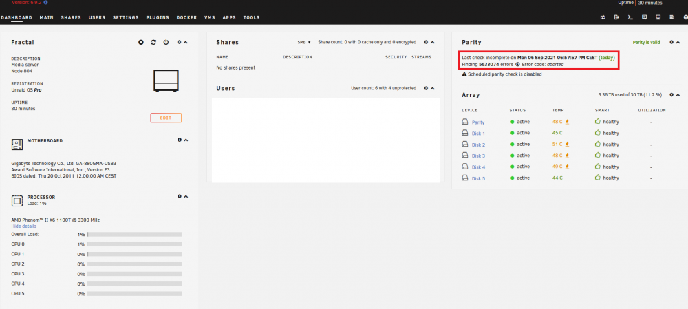Click the Disk 3 drive icon
Screen dimensions: 688x309
464,156
